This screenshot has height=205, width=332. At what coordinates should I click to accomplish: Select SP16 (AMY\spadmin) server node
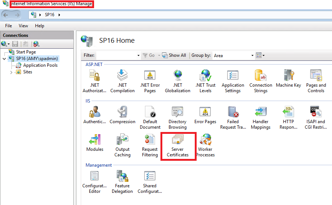[37, 58]
